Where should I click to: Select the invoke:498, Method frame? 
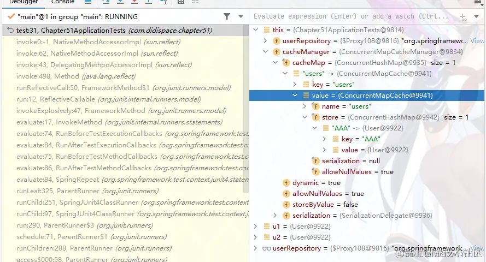[123, 76]
